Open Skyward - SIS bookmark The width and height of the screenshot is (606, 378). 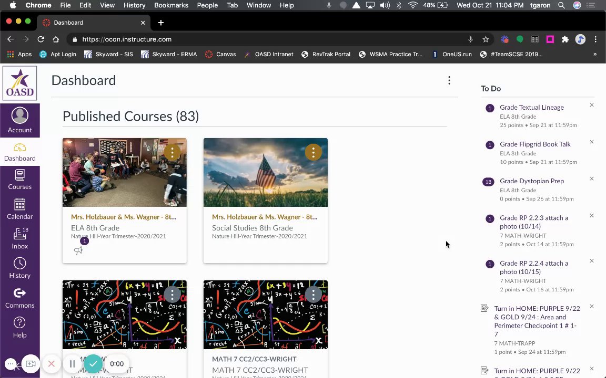pyautogui.click(x=108, y=55)
